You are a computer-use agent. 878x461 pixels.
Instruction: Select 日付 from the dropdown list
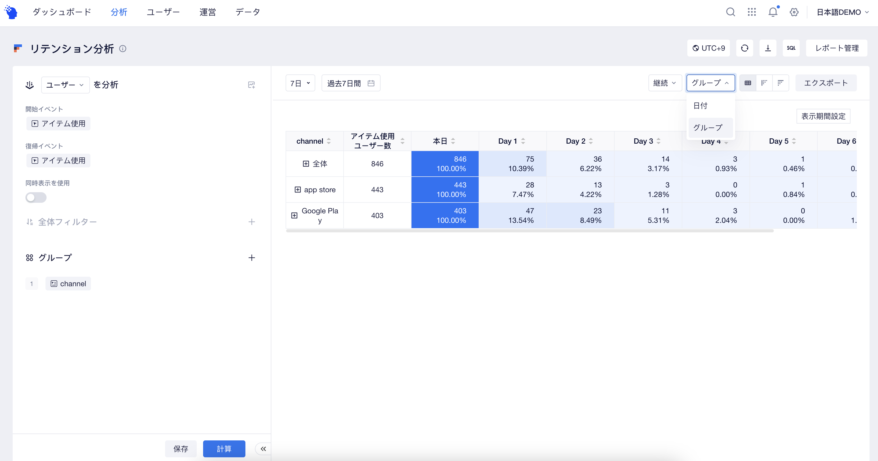tap(710, 106)
